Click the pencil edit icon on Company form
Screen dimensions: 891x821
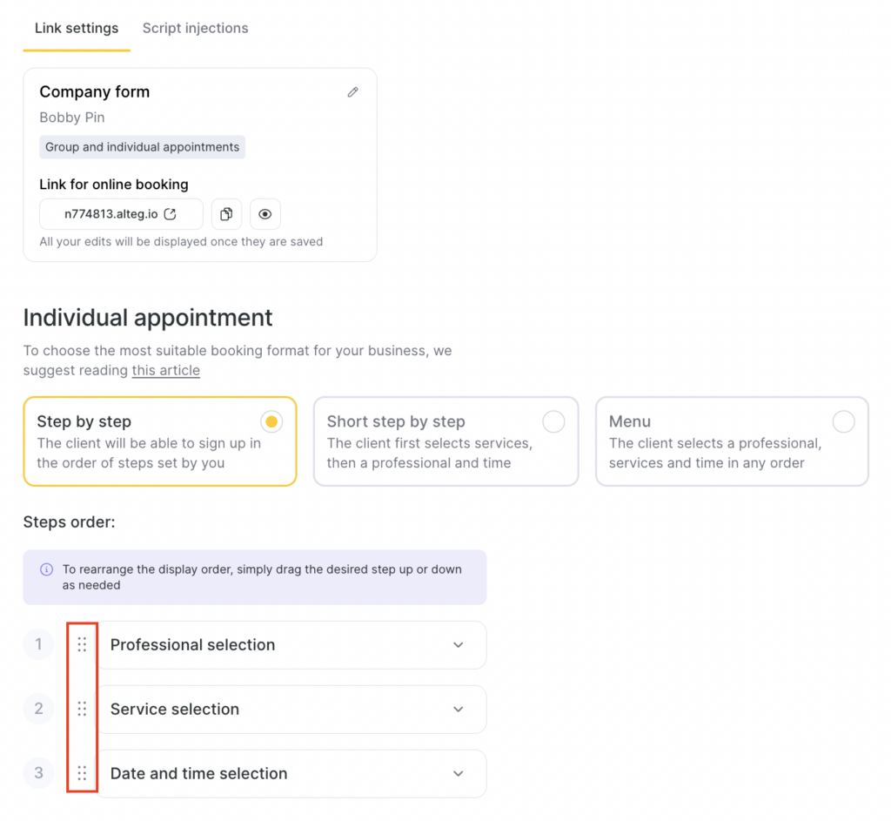tap(352, 92)
